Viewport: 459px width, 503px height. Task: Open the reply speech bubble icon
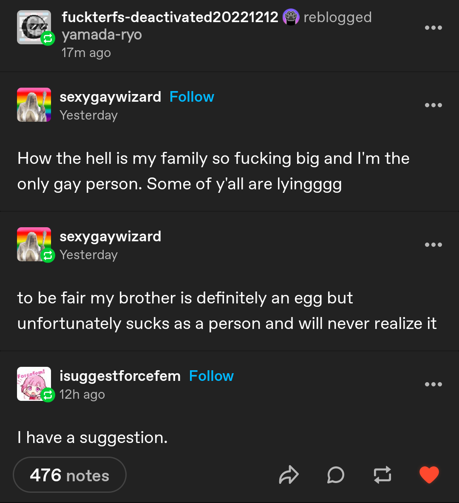tap(336, 475)
